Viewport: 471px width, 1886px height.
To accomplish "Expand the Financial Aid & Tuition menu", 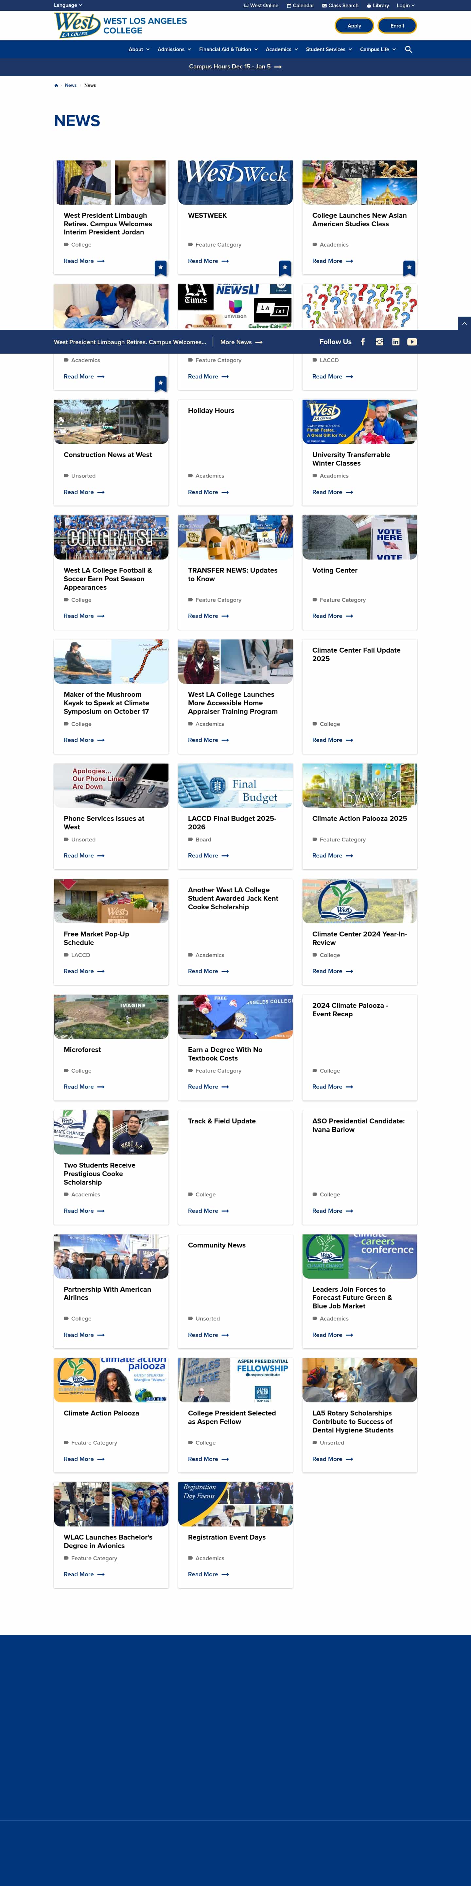I will 228,50.
